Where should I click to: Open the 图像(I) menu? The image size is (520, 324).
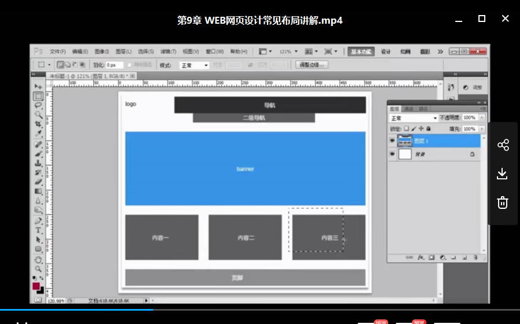(102, 51)
